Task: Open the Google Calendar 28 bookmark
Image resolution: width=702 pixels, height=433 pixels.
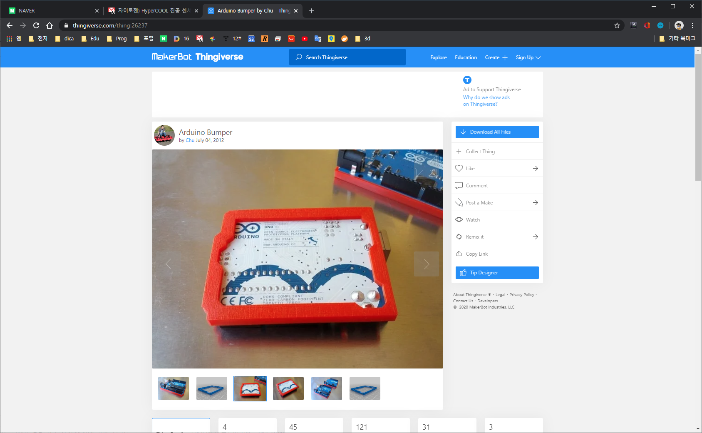Action: coord(251,39)
